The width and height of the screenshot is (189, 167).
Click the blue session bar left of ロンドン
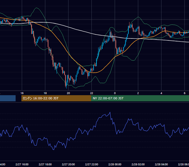pos(8,98)
